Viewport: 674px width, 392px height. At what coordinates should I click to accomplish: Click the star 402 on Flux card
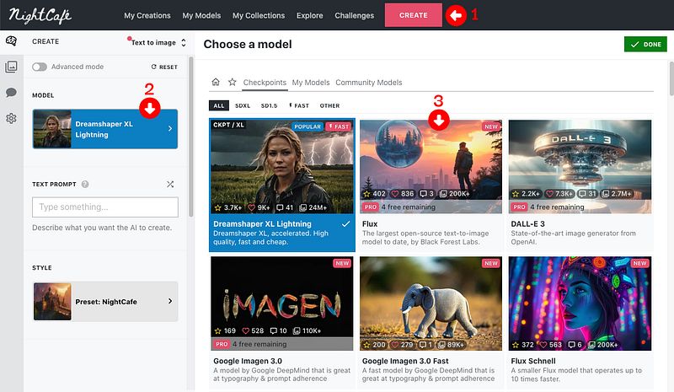point(374,194)
